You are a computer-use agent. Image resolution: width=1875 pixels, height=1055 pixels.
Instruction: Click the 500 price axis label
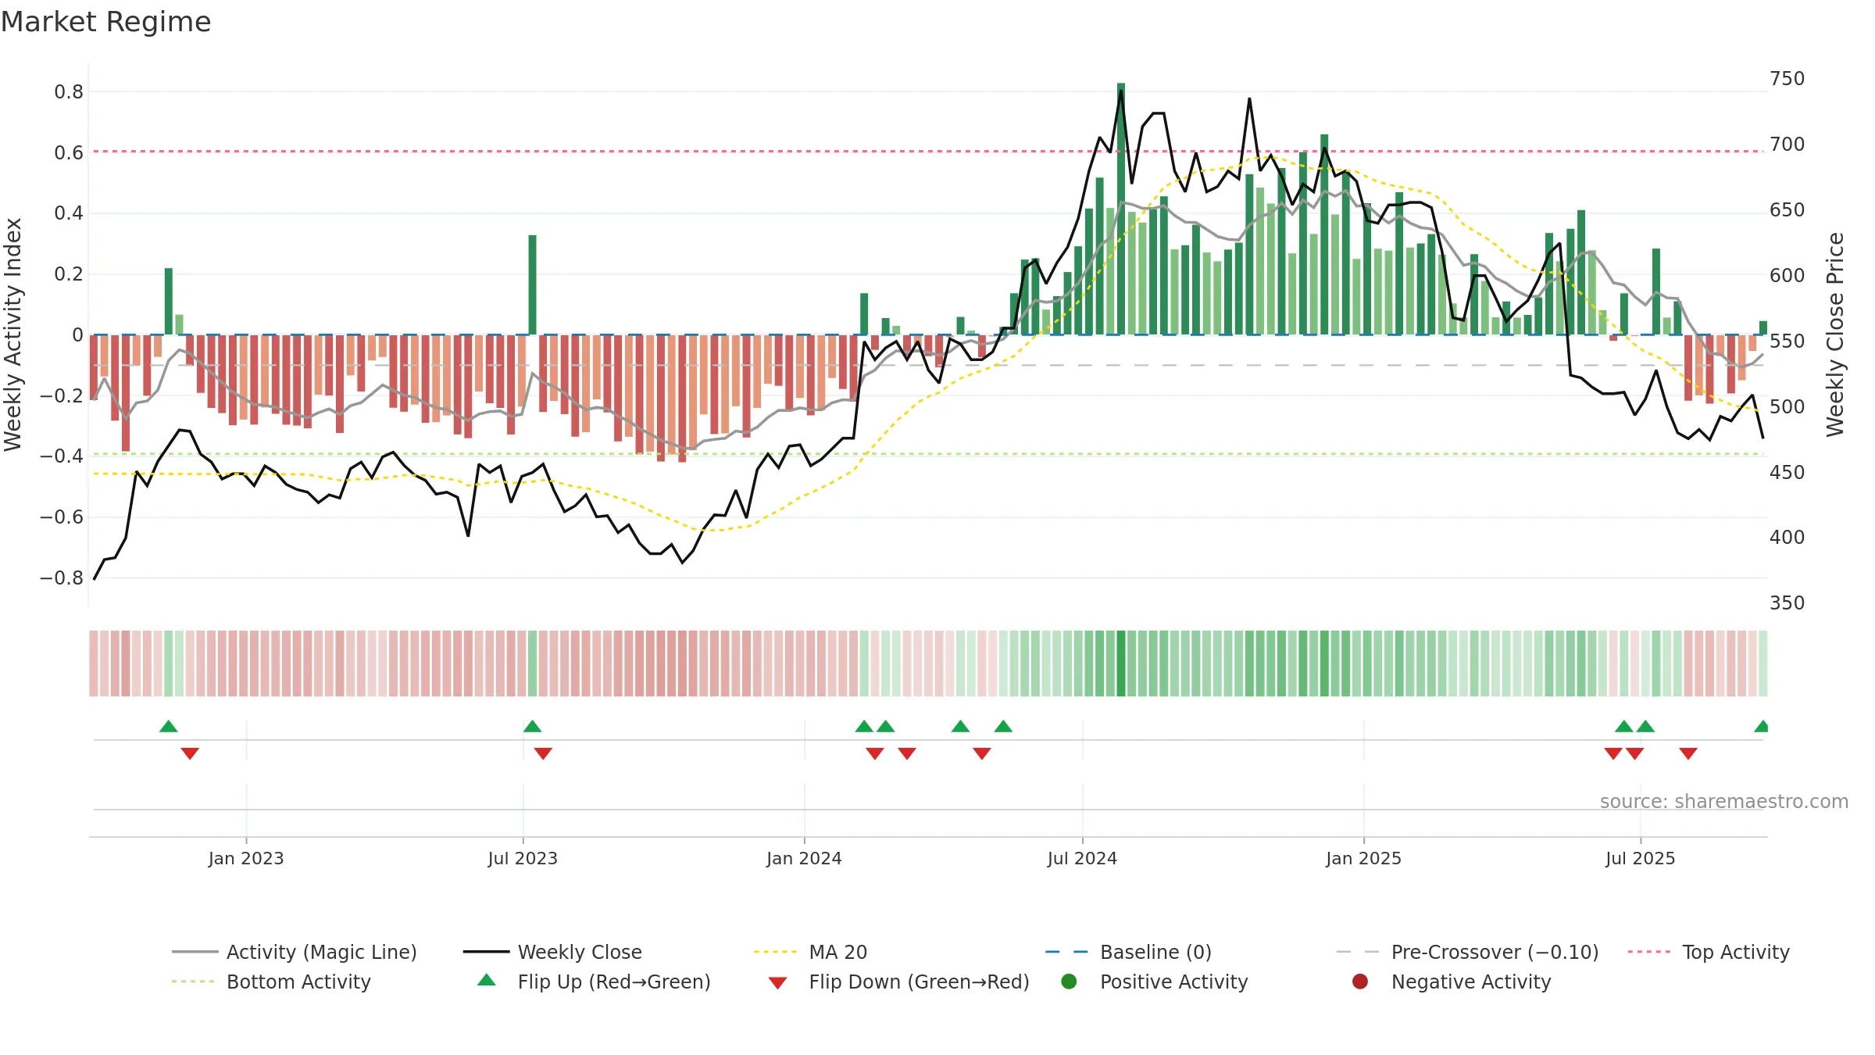pos(1787,407)
